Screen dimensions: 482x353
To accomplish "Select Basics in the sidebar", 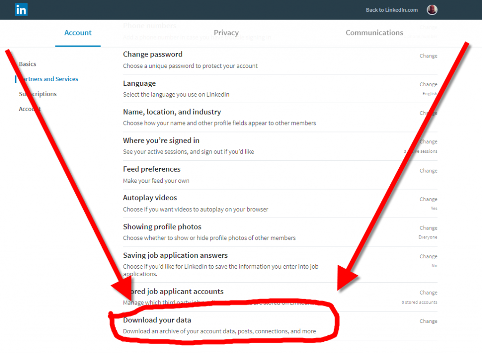I will [27, 64].
